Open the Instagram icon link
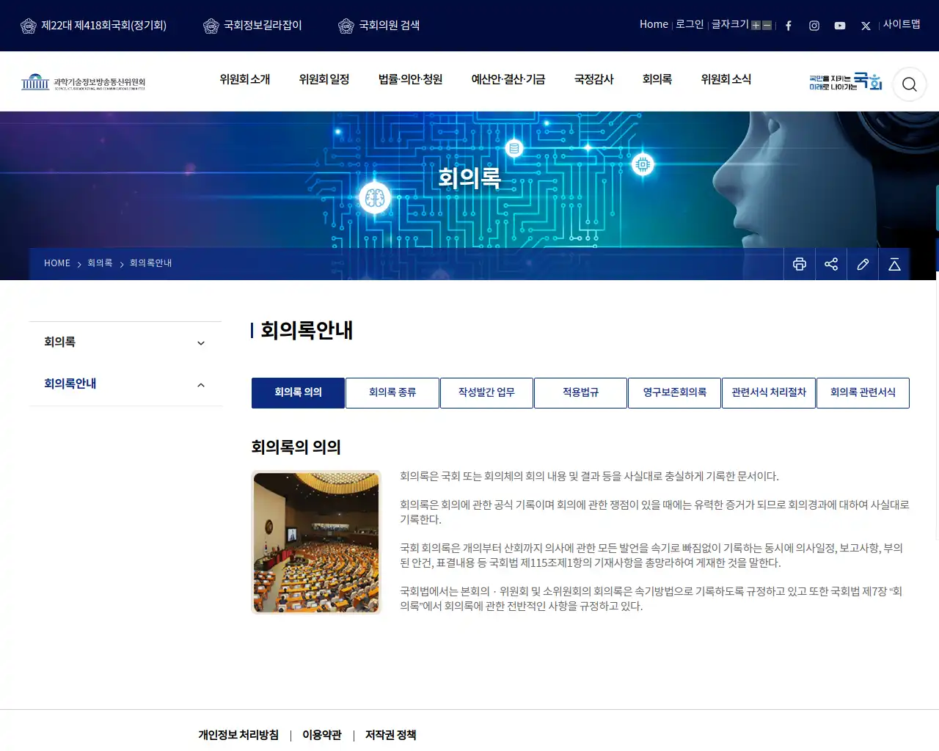This screenshot has width=939, height=751. [x=814, y=26]
